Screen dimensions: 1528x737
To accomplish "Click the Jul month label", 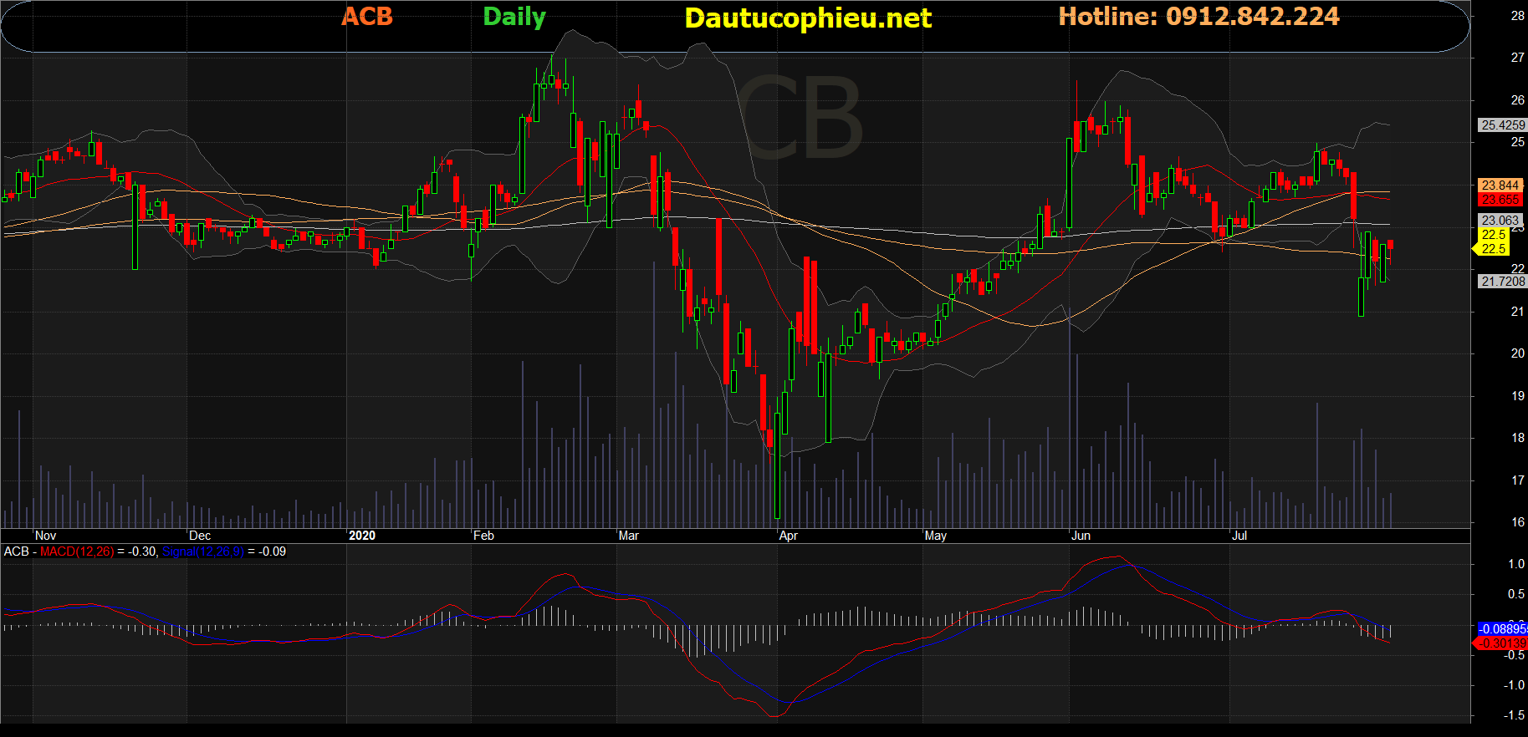I will 1239,536.
